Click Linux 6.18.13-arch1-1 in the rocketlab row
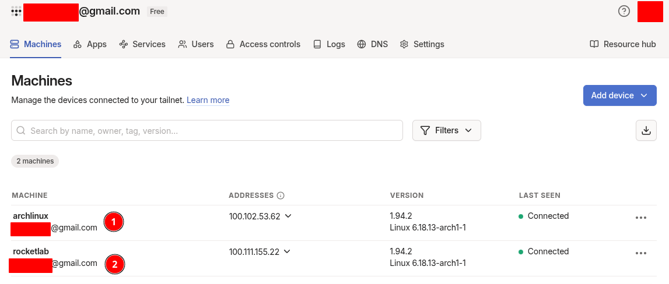Screen dimensions: 669x284 428,262
